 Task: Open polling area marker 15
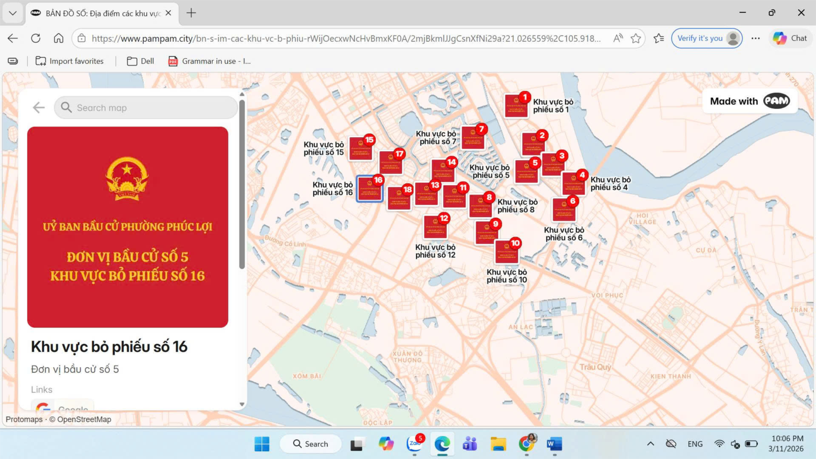360,149
